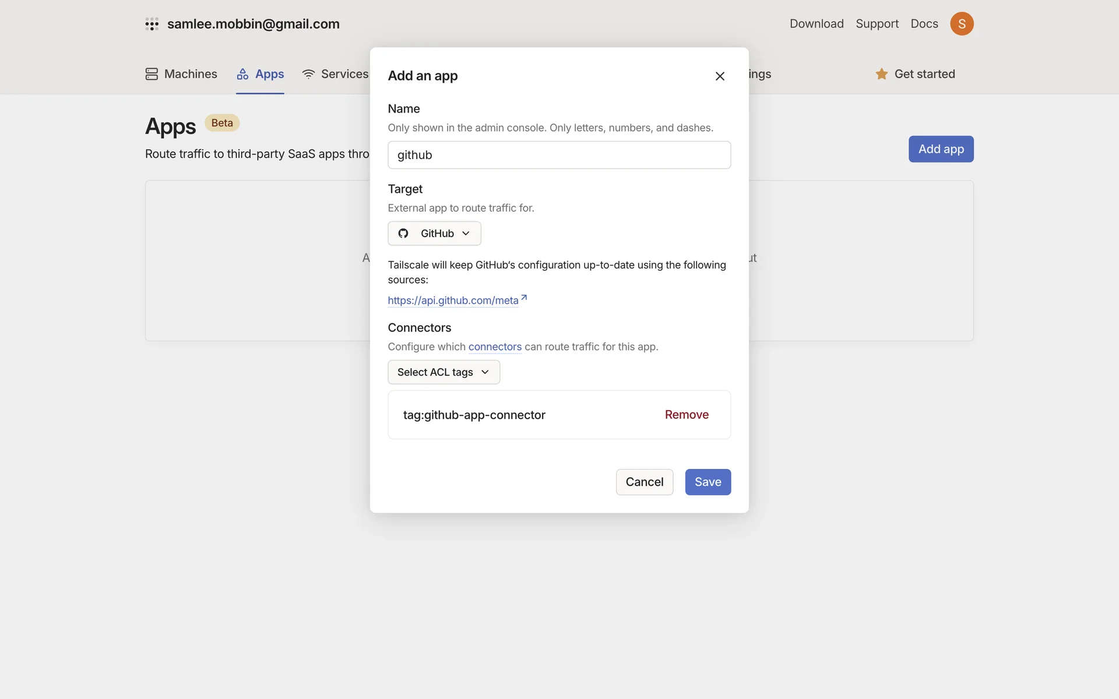Click external link arrow beside api.github.com/meta
Image resolution: width=1119 pixels, height=699 pixels.
(x=524, y=298)
